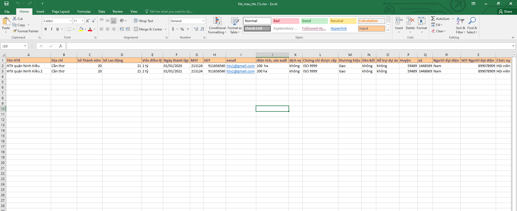Toggle Italic formatting

click(x=52, y=29)
